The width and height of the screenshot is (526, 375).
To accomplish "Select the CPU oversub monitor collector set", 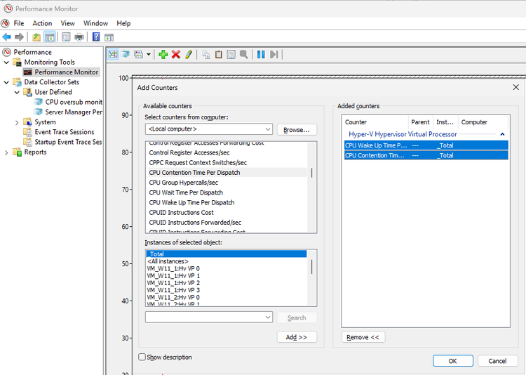I will pyautogui.click(x=74, y=102).
